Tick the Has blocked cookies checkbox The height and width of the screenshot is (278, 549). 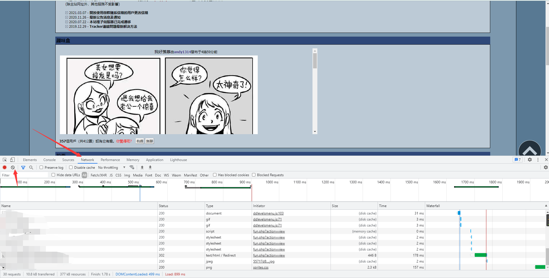pyautogui.click(x=215, y=175)
